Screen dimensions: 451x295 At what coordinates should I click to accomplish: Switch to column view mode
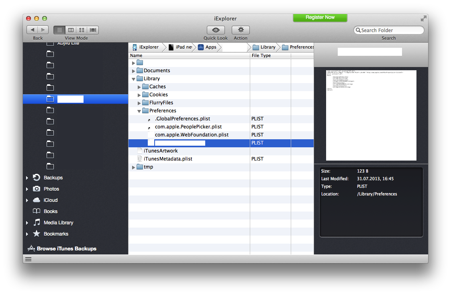[x=71, y=30]
